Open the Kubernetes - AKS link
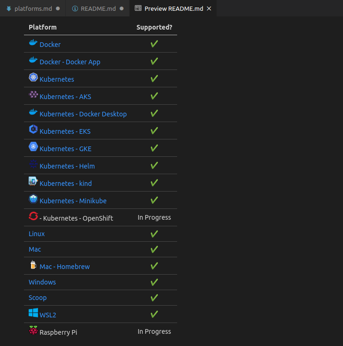 [x=65, y=97]
